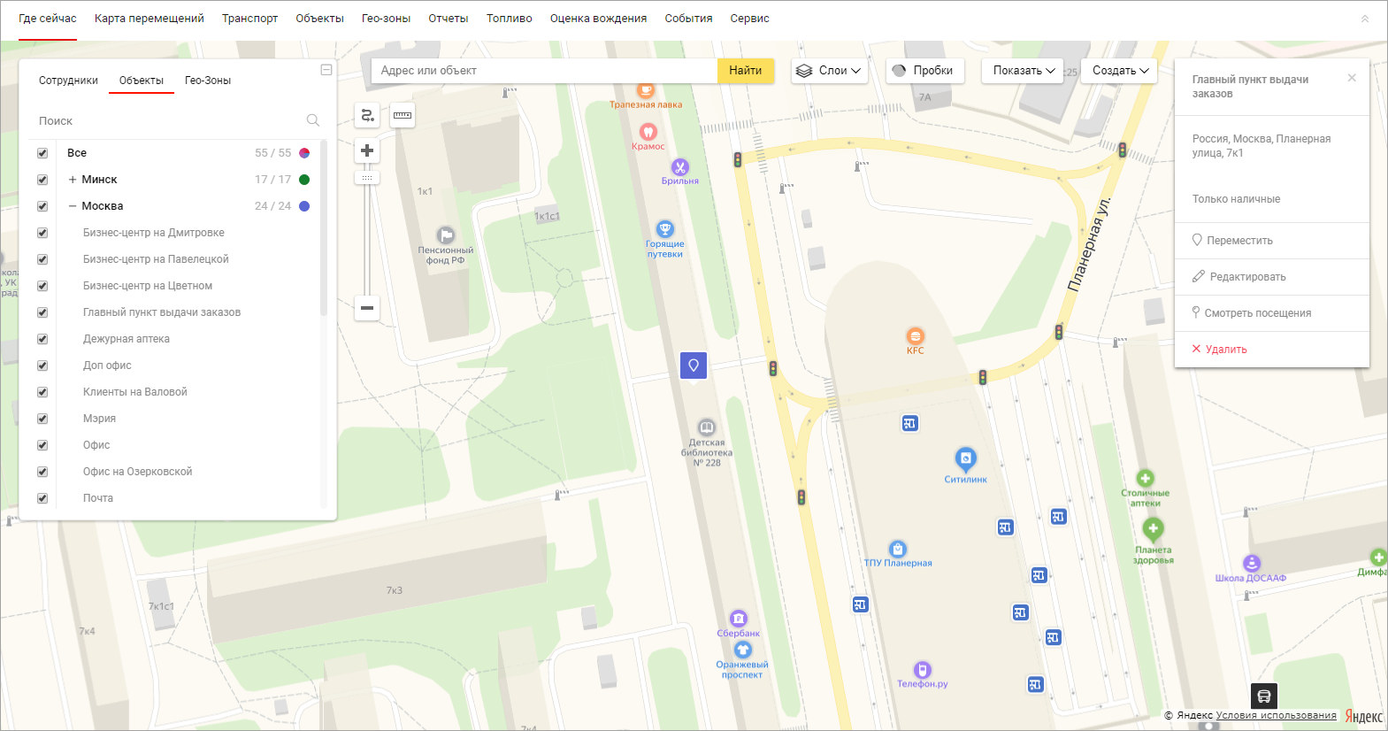
Task: Toggle checkbox for Офис на Озерковской
Action: (x=42, y=472)
